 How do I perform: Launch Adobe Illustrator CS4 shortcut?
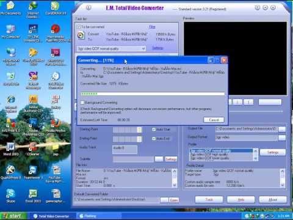(x=33, y=103)
